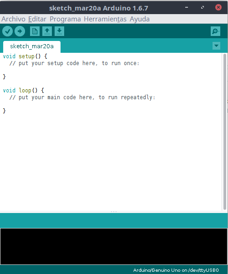This screenshot has width=228, height=274.
Task: Create a new sketch file icon
Action: (x=35, y=31)
